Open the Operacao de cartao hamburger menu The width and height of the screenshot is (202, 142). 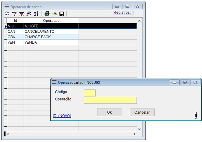[7, 7]
